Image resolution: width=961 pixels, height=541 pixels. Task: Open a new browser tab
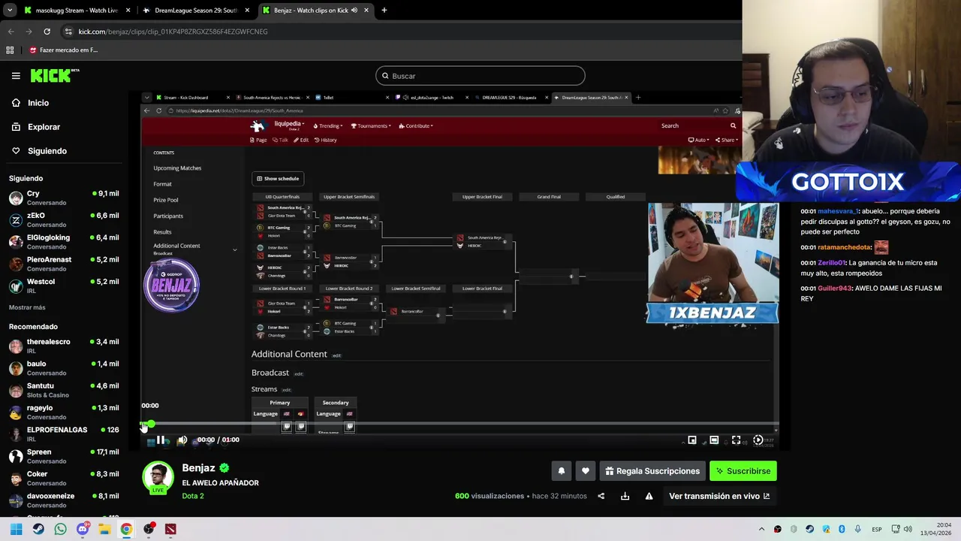384,11
